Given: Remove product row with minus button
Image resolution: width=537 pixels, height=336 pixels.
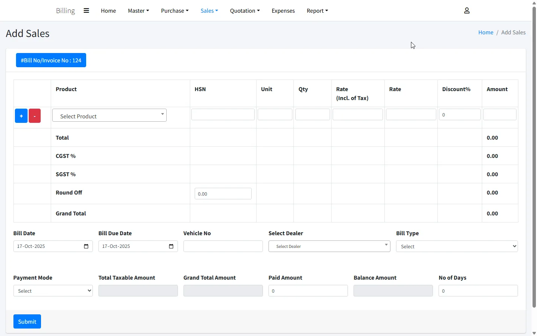Looking at the screenshot, I should (35, 116).
